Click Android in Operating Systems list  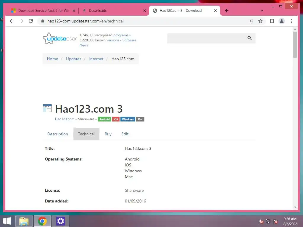coord(132,159)
